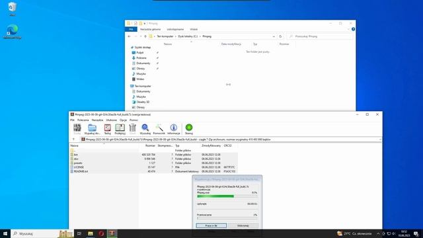
Task: Open the Polecenia menu in WinRAR
Action: coord(83,120)
